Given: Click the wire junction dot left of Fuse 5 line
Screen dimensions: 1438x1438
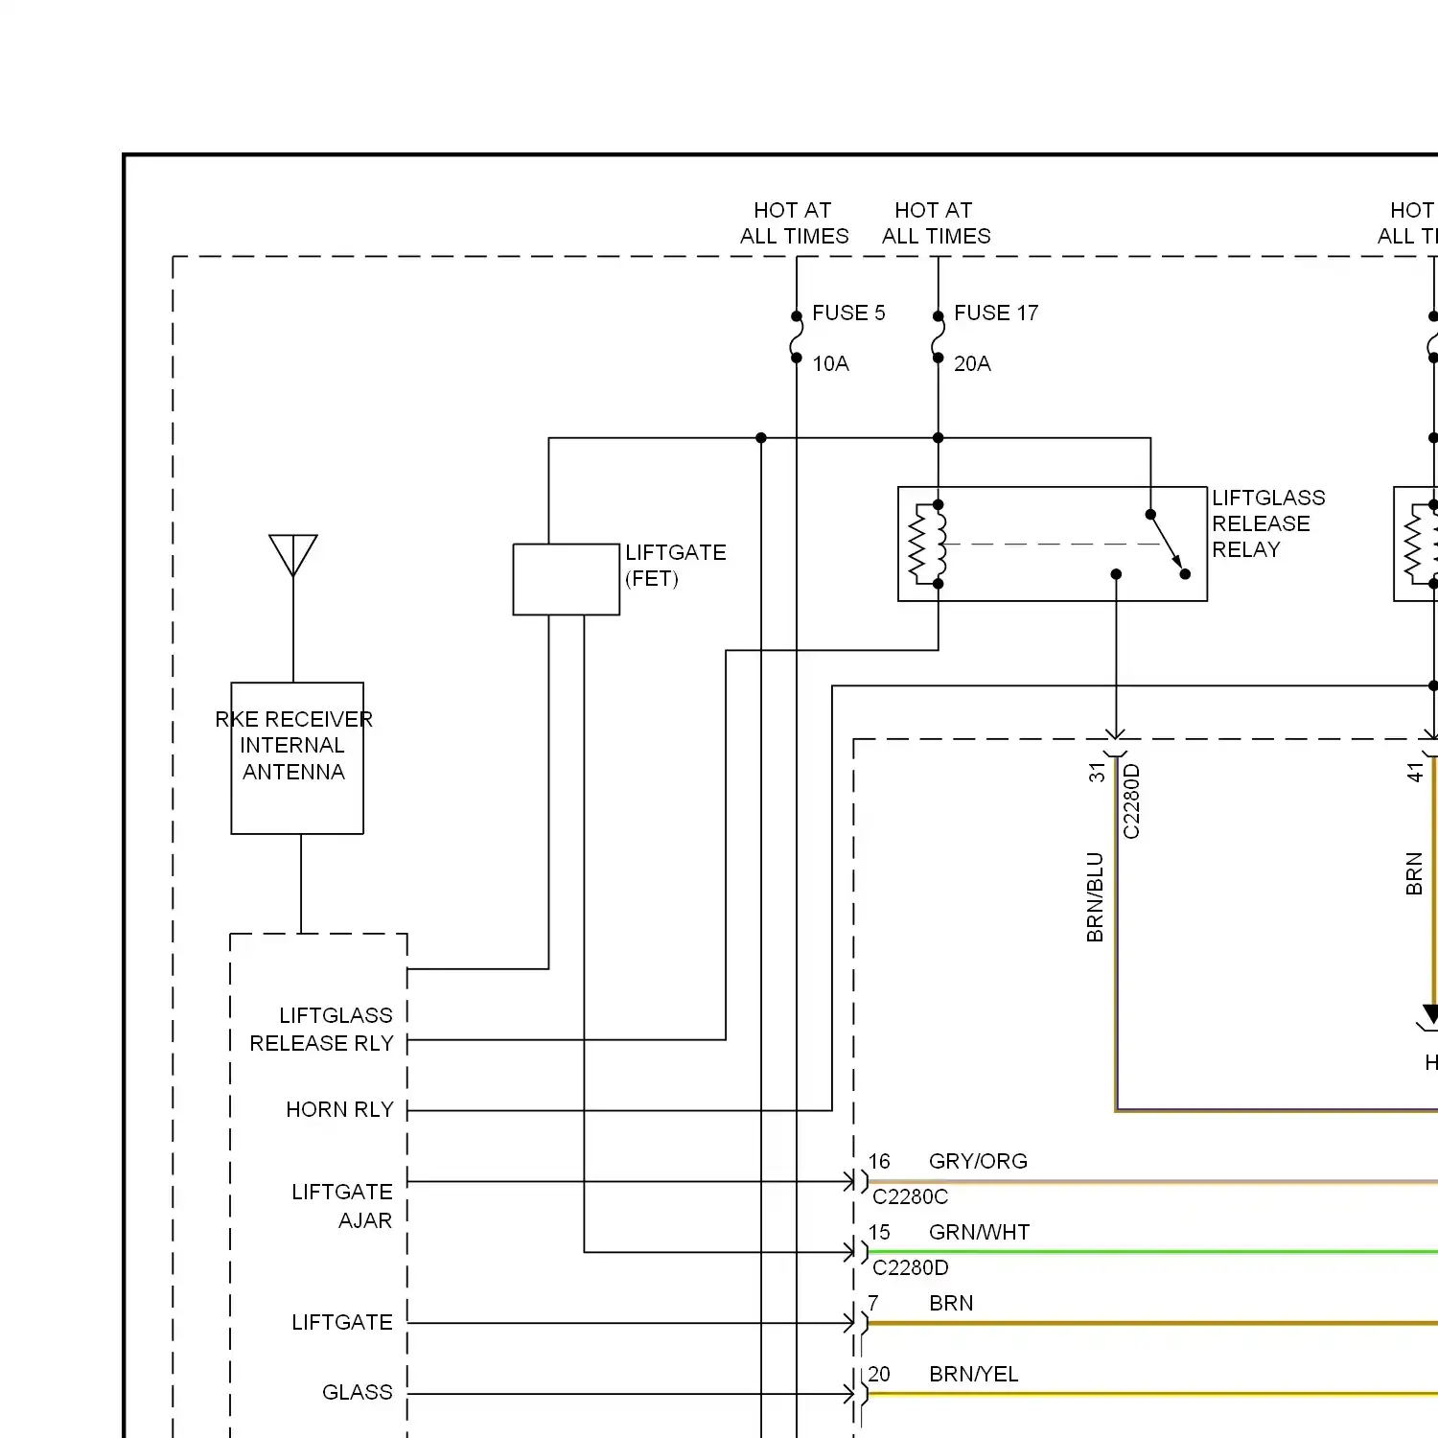Looking at the screenshot, I should coord(761,438).
